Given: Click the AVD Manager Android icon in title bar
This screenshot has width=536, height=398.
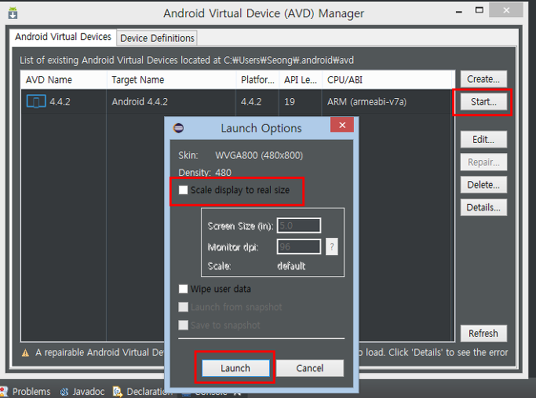Looking at the screenshot, I should click(13, 13).
